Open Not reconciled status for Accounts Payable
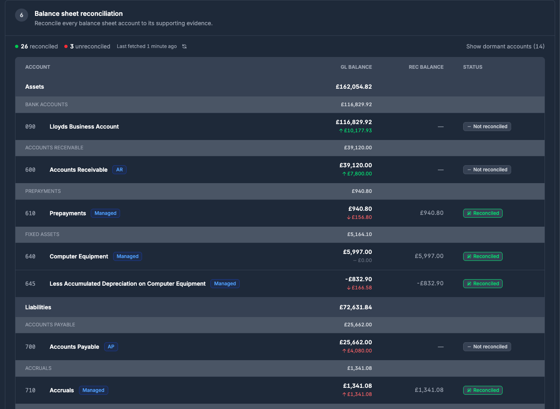 (487, 347)
